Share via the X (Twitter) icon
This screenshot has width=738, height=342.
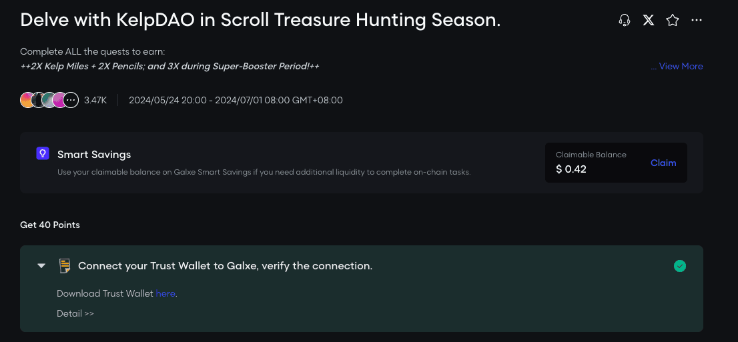(x=649, y=20)
